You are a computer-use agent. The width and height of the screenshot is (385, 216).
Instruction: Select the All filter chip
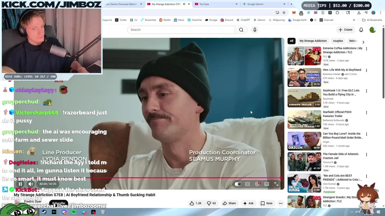291,41
